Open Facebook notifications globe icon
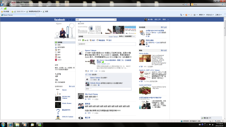 pyautogui.click(x=73, y=20)
